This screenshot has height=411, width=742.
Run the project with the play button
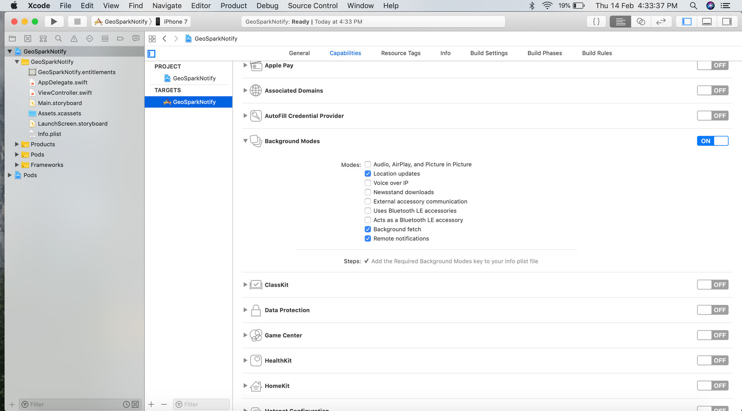pos(54,22)
